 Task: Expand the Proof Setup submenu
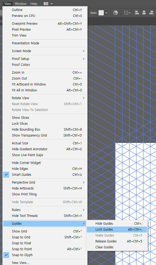45,59
